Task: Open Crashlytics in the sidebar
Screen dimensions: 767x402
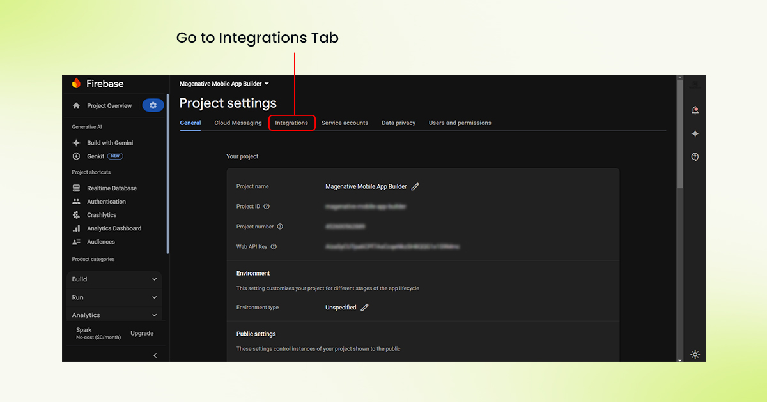Action: click(x=100, y=214)
